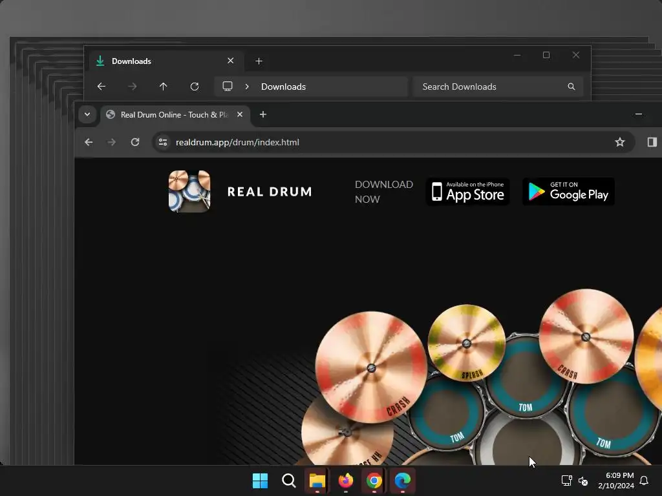Viewport: 662px width, 496px height.
Task: Click realdrum.app address bar URL
Action: 237,142
